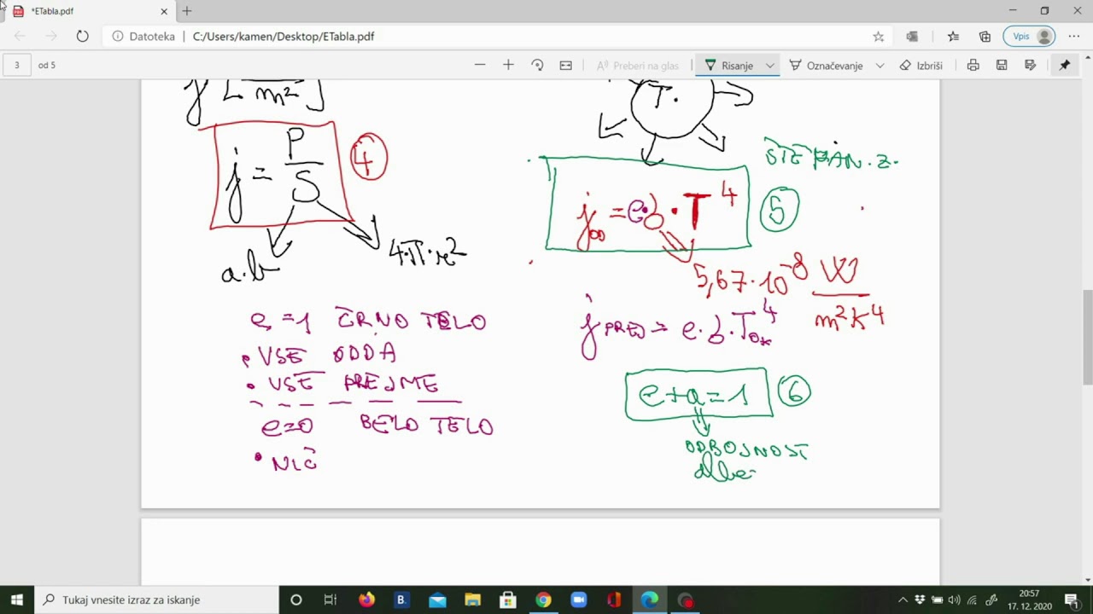The image size is (1093, 614).
Task: Open the Vpis sign-in profile
Action: click(1030, 37)
